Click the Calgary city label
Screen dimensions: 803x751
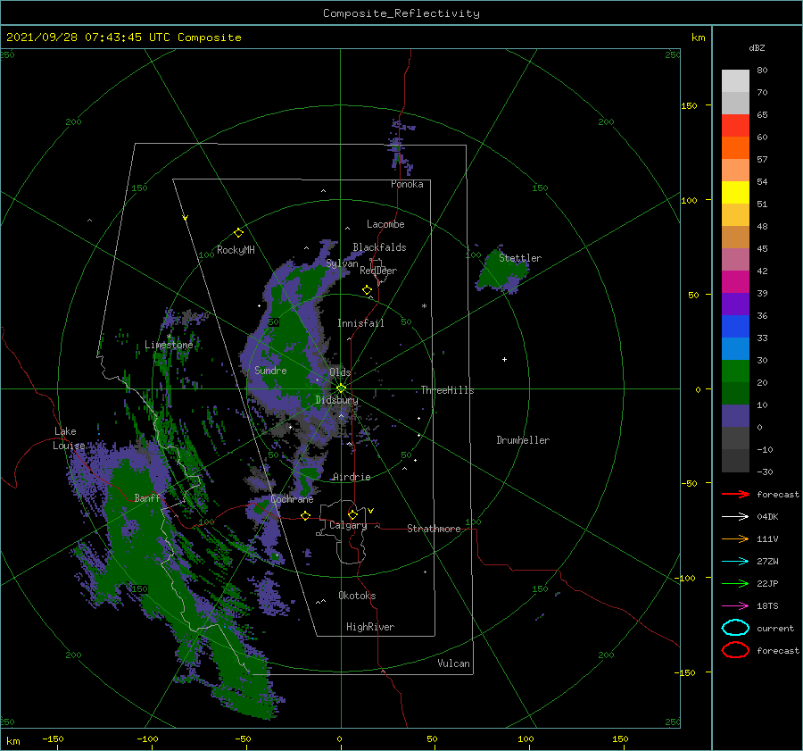(x=348, y=525)
